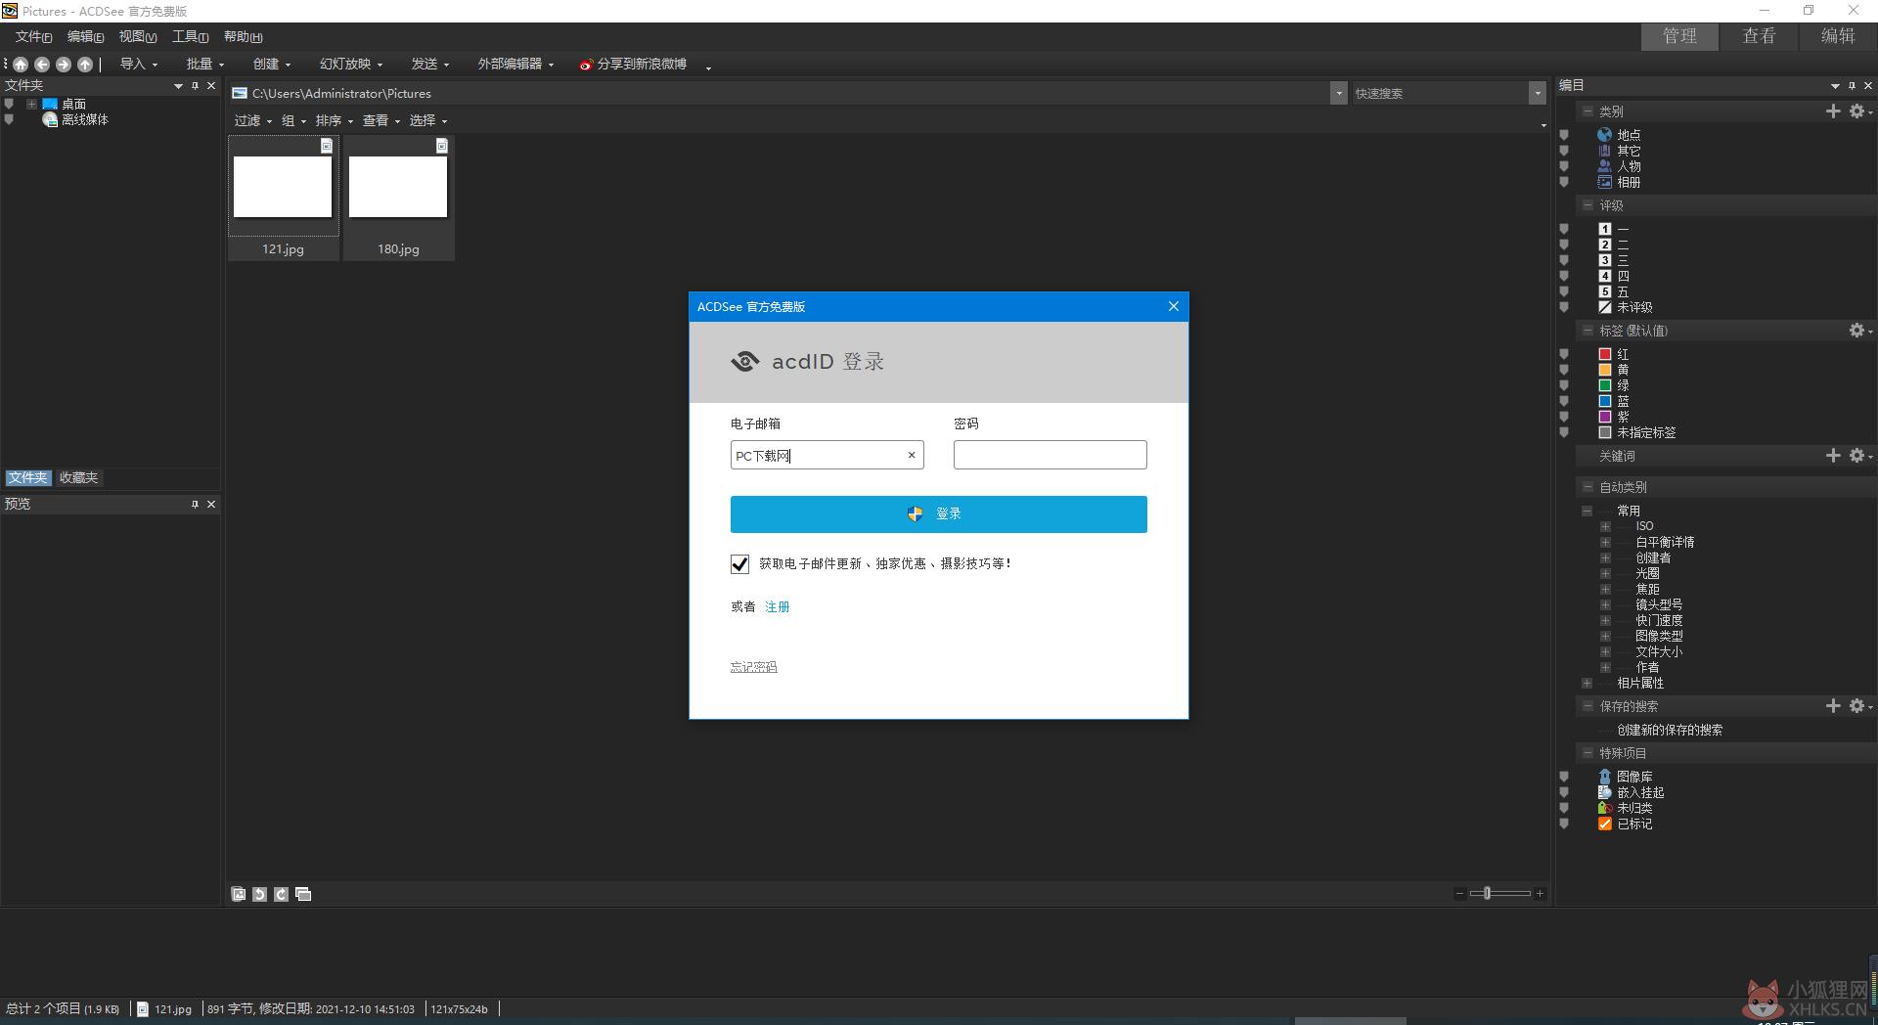Expand the 桌面 desktop tree node
Screen dimensions: 1878x1025
pyautogui.click(x=31, y=104)
